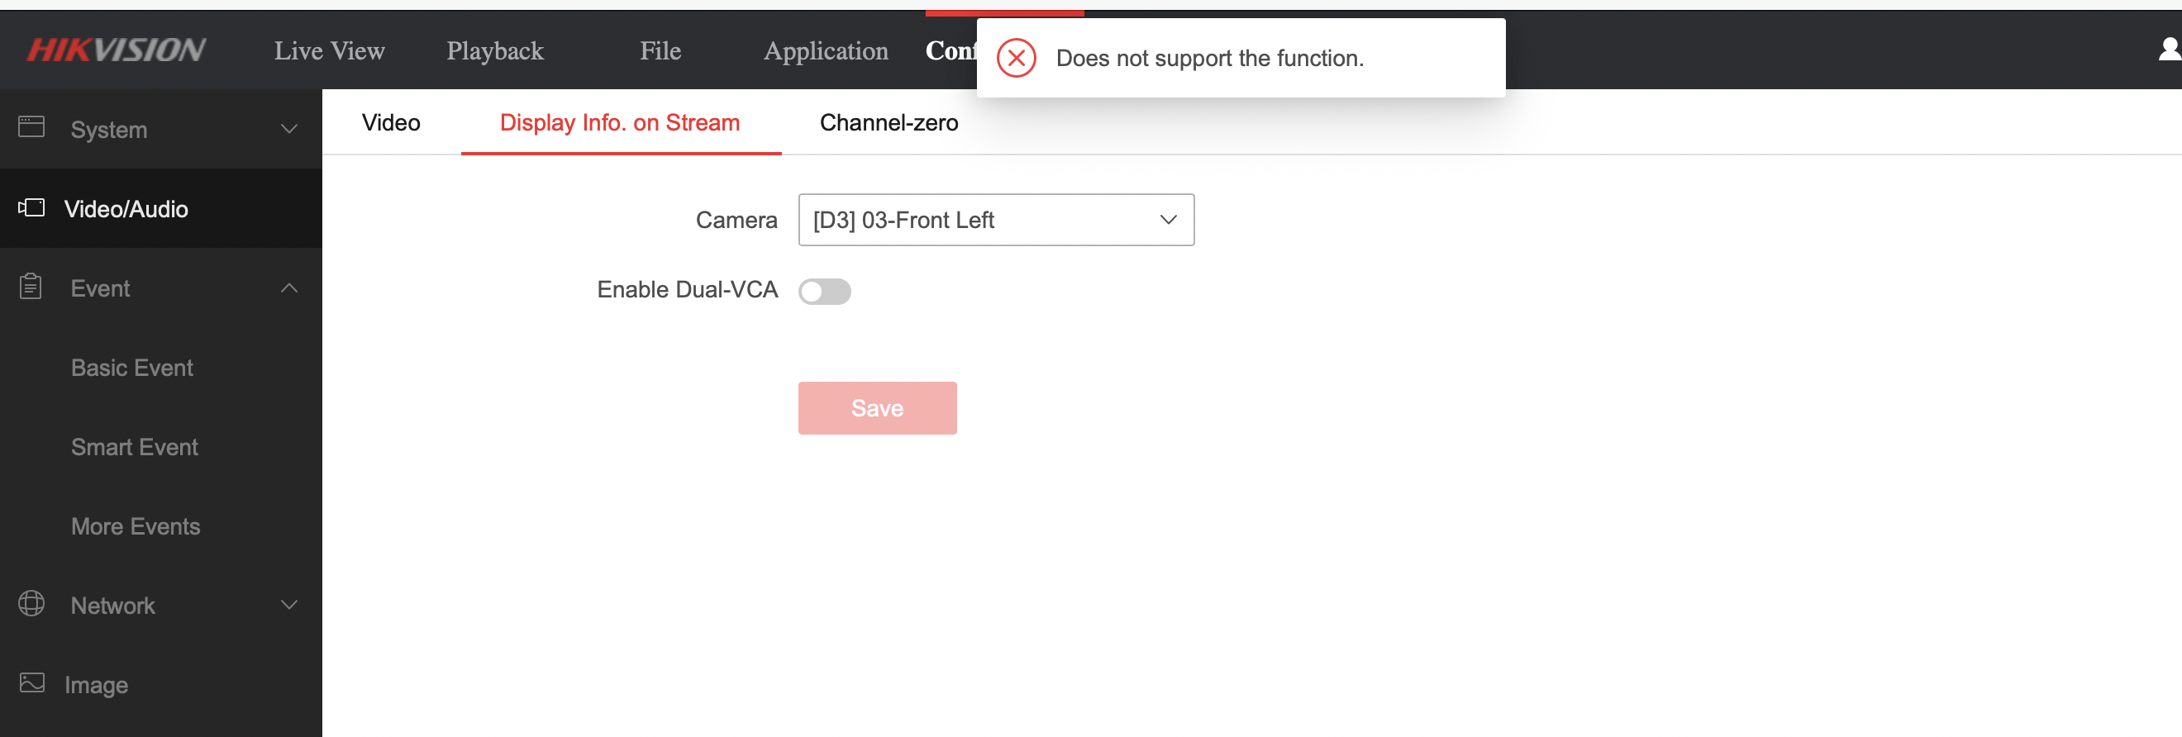Click the user account icon top right
This screenshot has width=2182, height=737.
[x=2170, y=49]
